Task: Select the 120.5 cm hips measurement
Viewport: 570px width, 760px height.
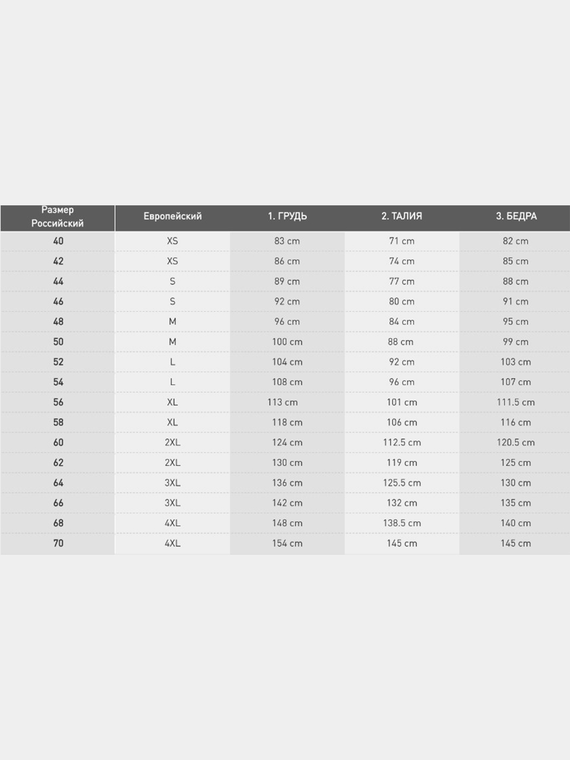Action: click(x=516, y=443)
